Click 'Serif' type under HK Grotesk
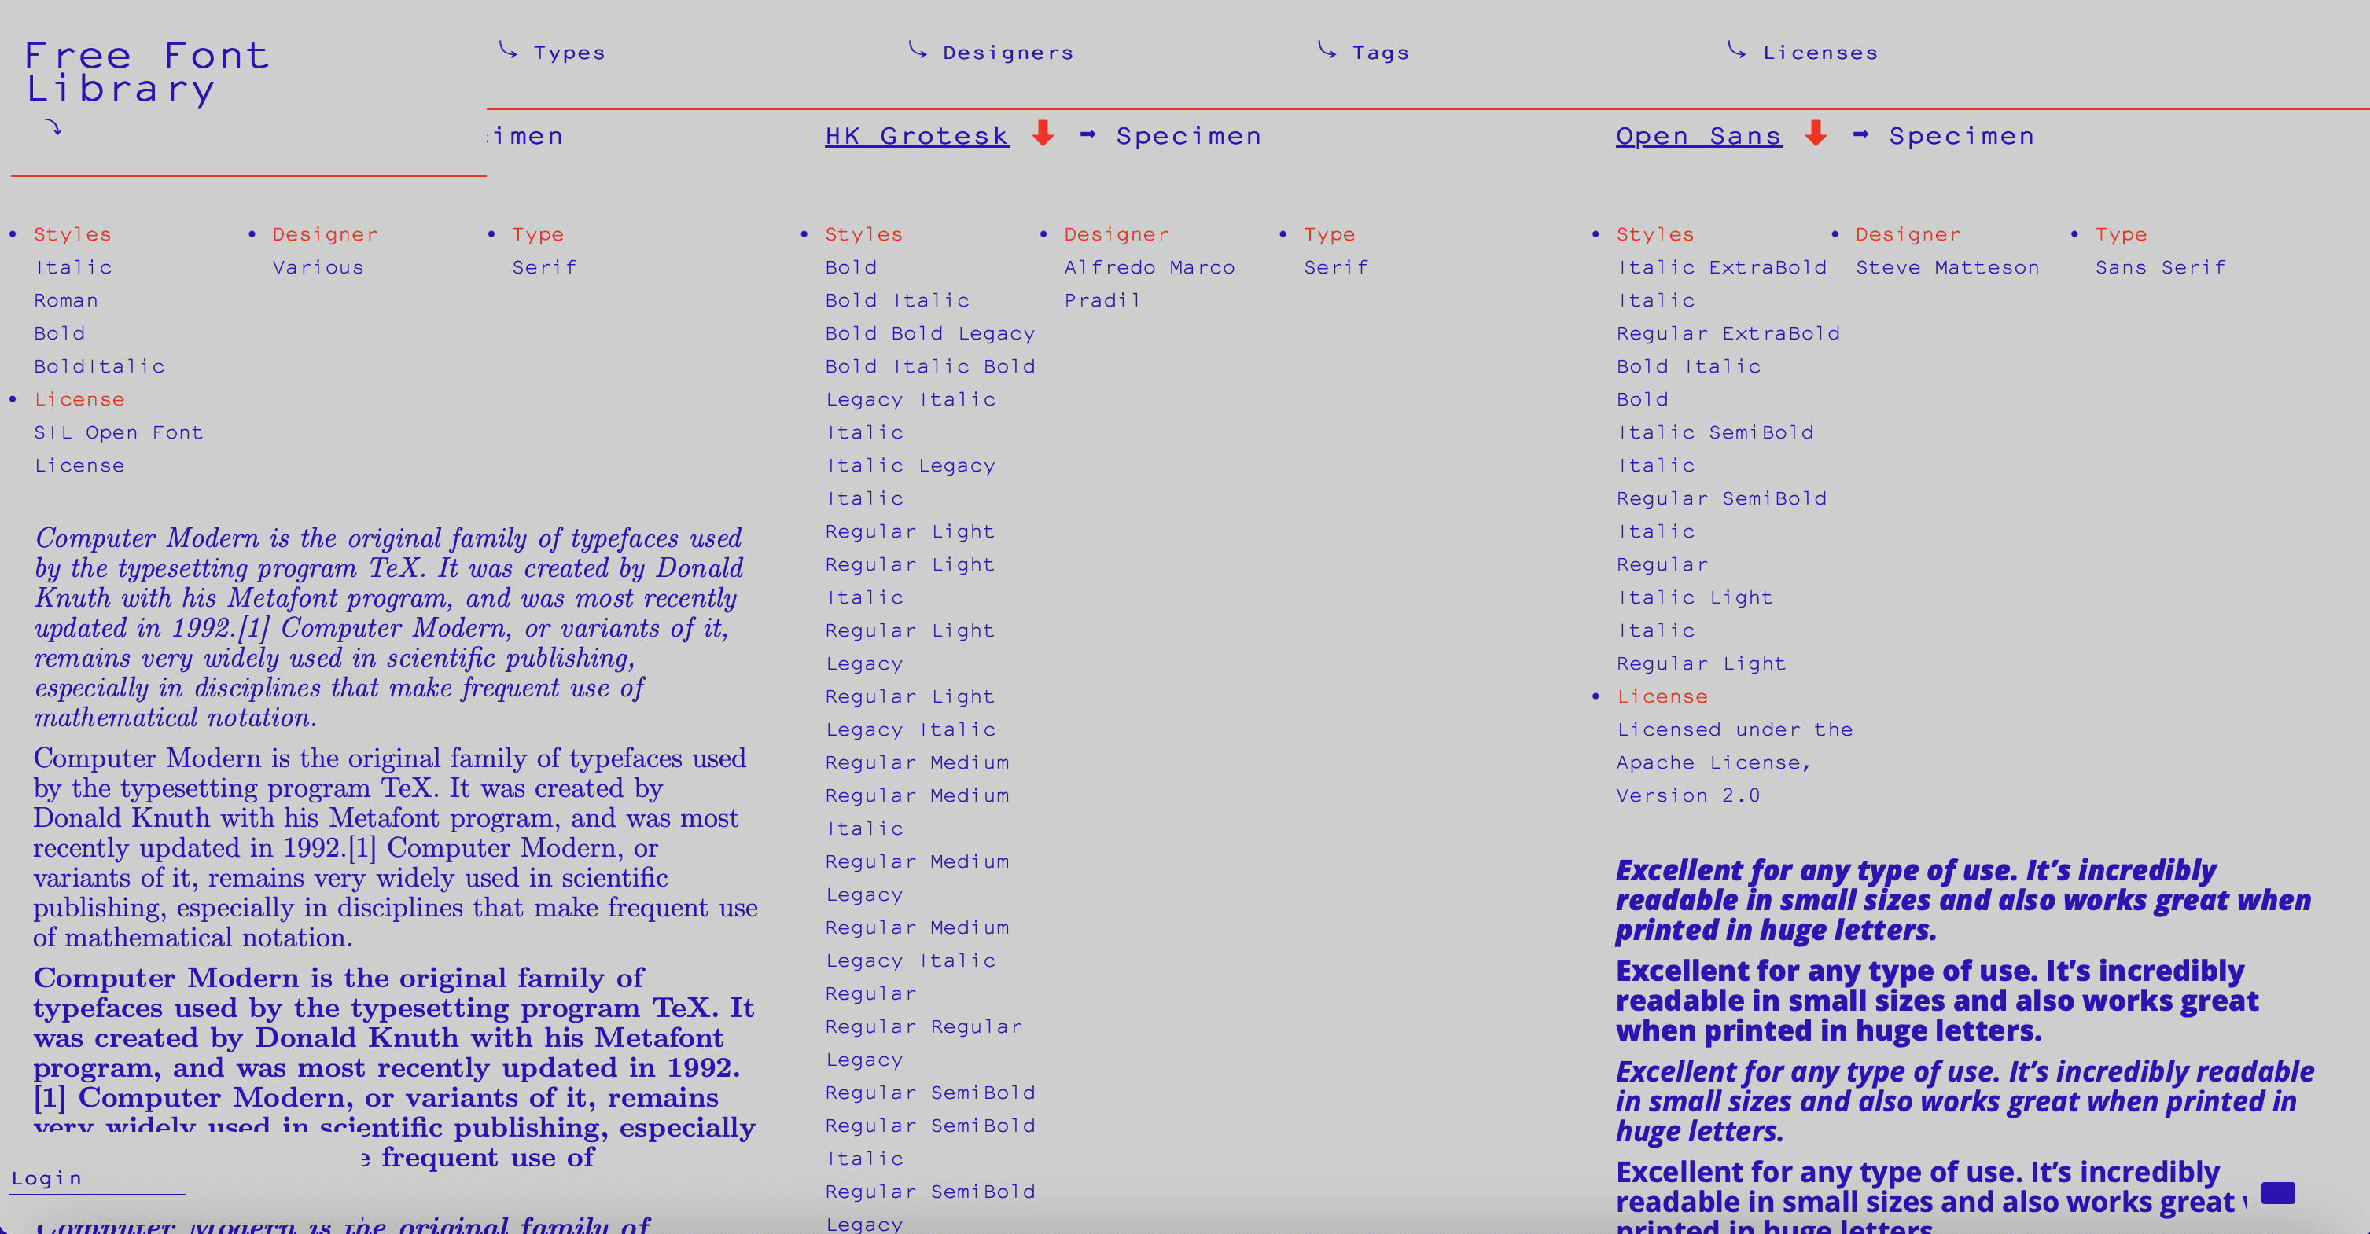 click(x=1336, y=267)
